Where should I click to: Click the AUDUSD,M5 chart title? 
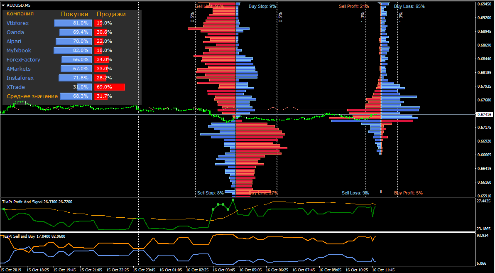click(18, 5)
